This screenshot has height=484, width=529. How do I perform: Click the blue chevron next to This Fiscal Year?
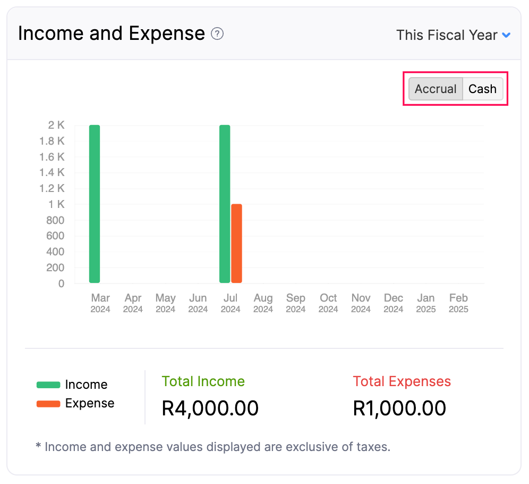click(506, 35)
